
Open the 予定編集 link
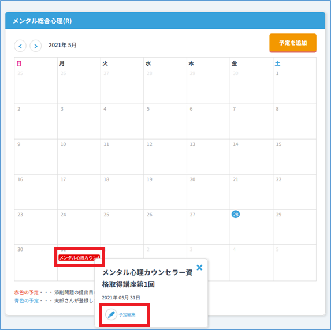point(127,315)
